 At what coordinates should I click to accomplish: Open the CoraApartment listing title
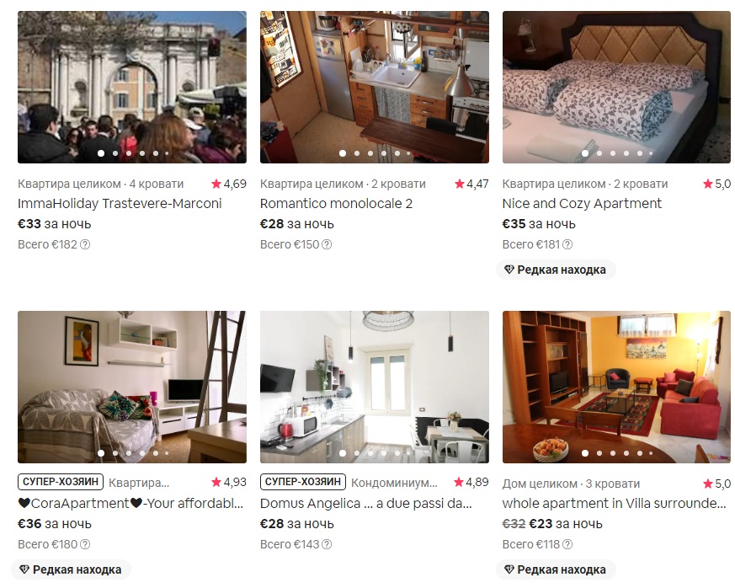pyautogui.click(x=130, y=504)
